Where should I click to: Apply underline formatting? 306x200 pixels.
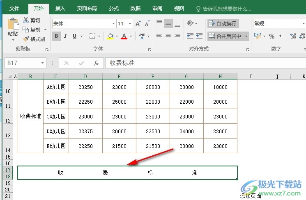coord(74,36)
